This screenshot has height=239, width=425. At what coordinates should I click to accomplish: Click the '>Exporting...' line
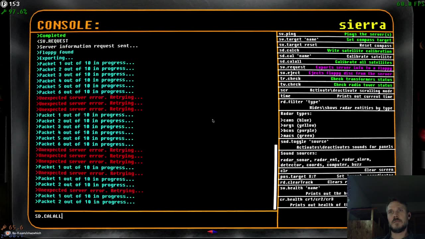[55, 58]
